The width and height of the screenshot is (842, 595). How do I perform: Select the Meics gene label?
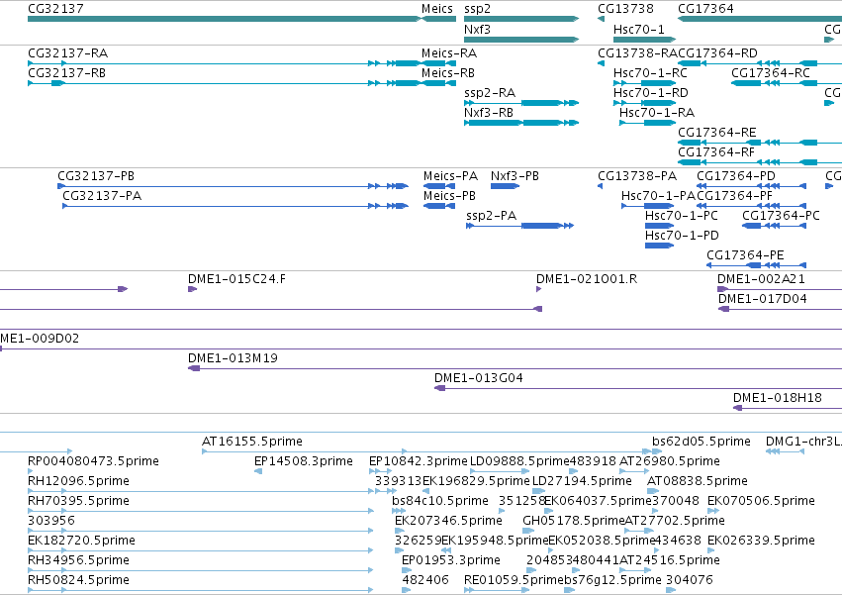[437, 9]
